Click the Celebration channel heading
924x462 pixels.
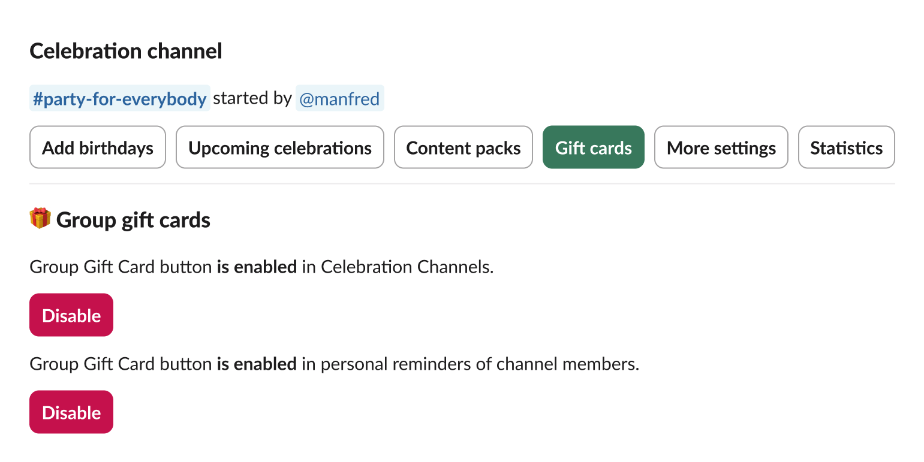[125, 51]
